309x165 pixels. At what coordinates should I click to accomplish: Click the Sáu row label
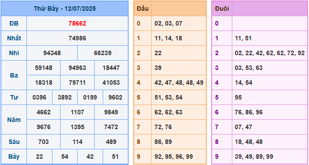coord(14,142)
